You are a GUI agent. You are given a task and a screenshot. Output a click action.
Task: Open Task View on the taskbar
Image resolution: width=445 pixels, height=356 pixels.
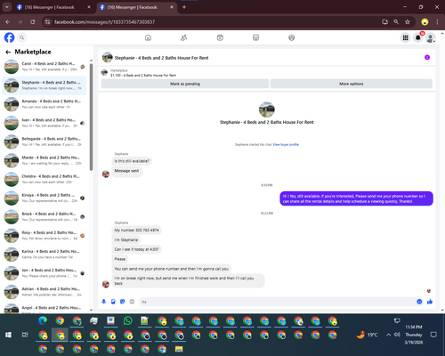(x=25, y=335)
